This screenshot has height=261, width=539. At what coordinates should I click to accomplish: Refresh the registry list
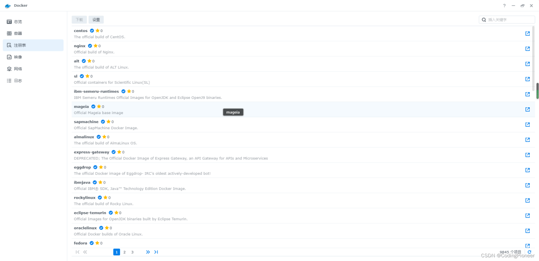530,252
